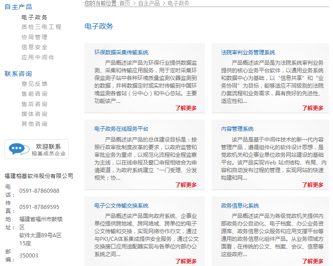Click 了解更多 for 电子政务在线服务平台
The height and width of the screenshot is (266, 333).
coord(186,185)
